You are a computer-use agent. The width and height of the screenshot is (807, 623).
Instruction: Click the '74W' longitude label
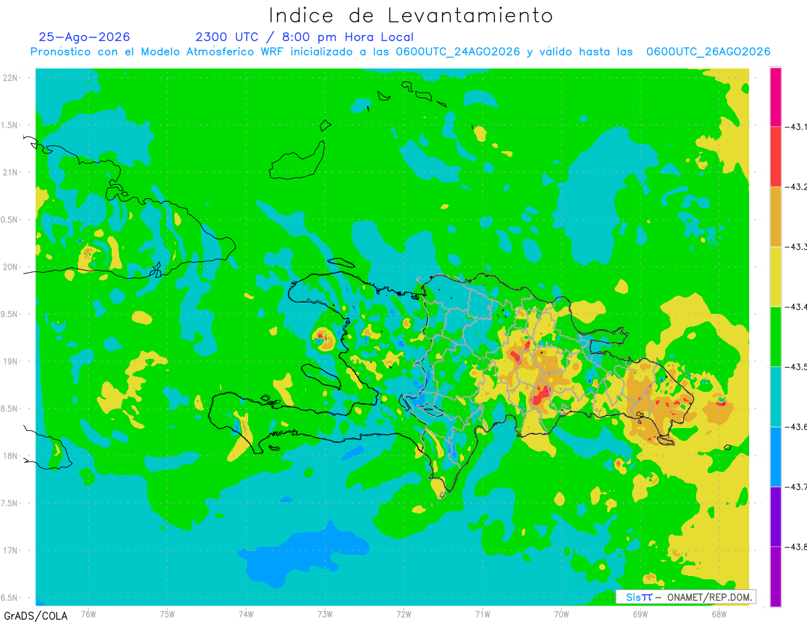[246, 614]
